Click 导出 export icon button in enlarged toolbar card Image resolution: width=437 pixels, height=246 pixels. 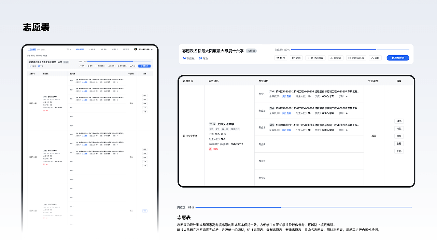[x=376, y=58]
